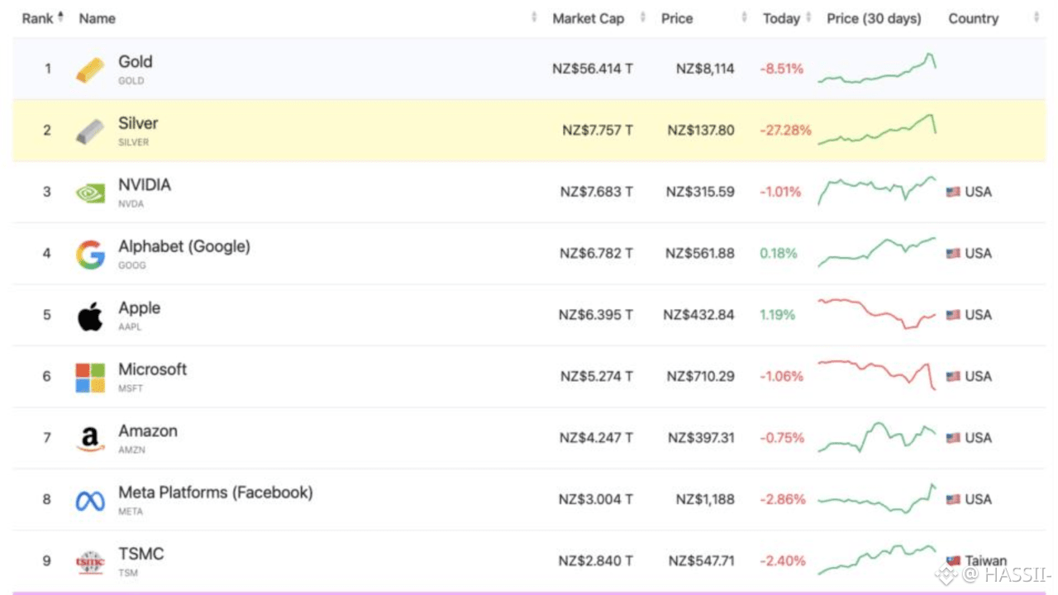
Task: Click the Microsoft logo icon
Action: (x=90, y=378)
